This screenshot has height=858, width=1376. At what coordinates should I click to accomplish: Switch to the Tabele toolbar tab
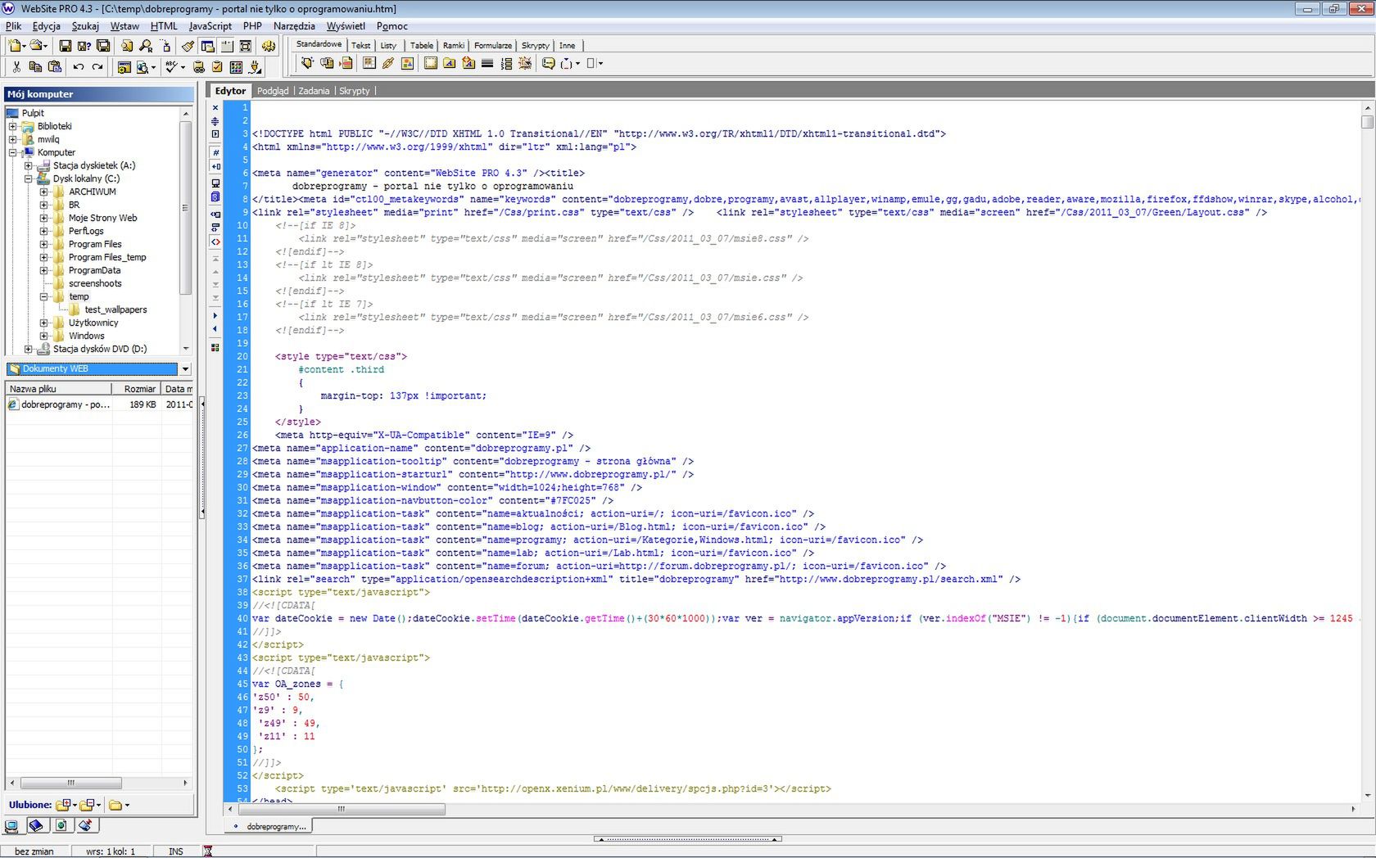[422, 46]
